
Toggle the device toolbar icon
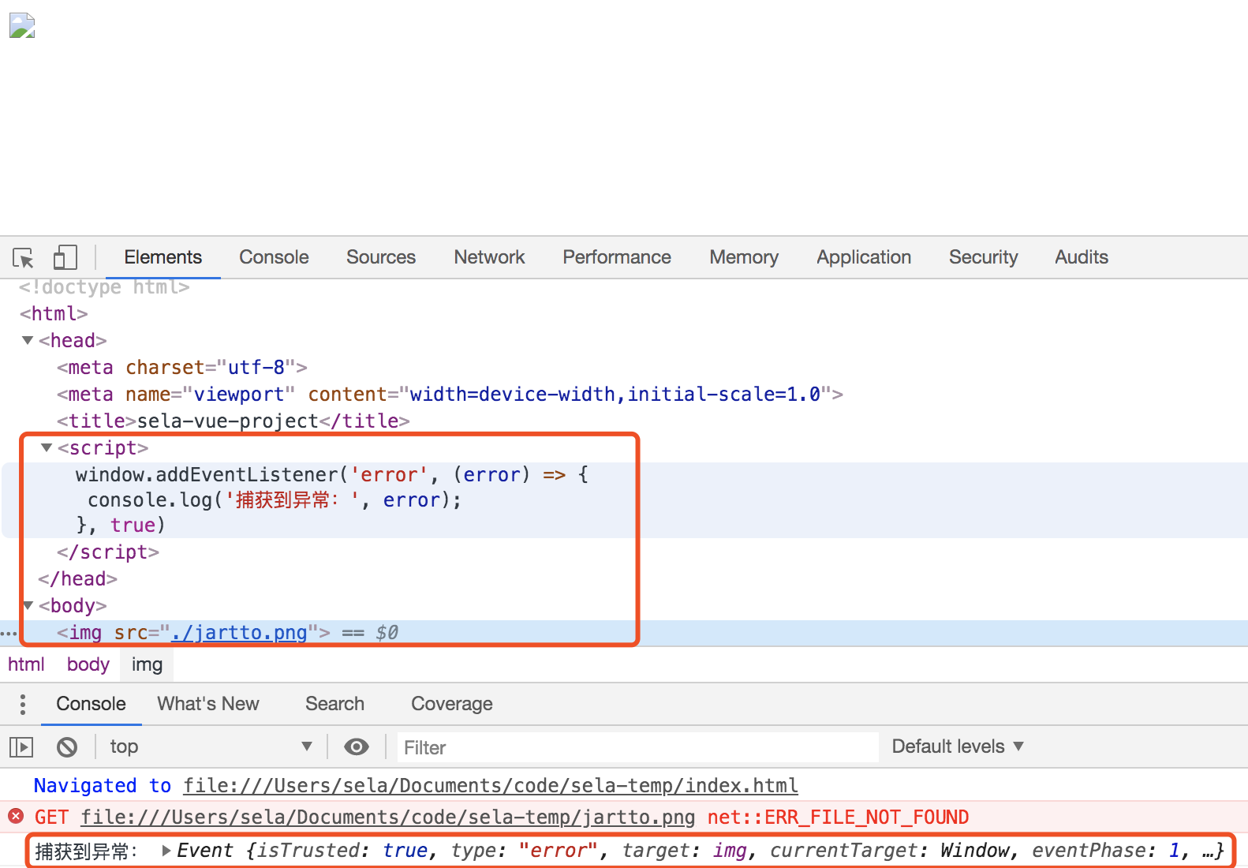[x=65, y=258]
